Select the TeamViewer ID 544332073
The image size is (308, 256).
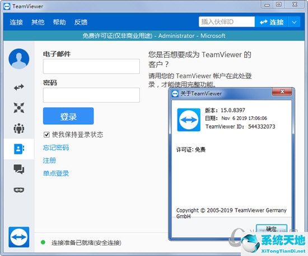[x=262, y=127]
